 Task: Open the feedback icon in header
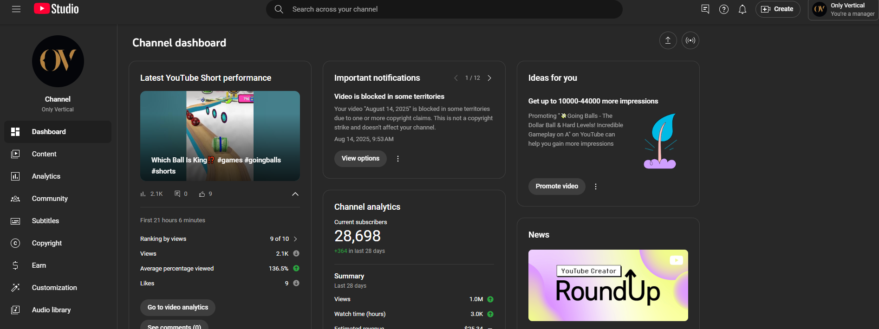(705, 9)
